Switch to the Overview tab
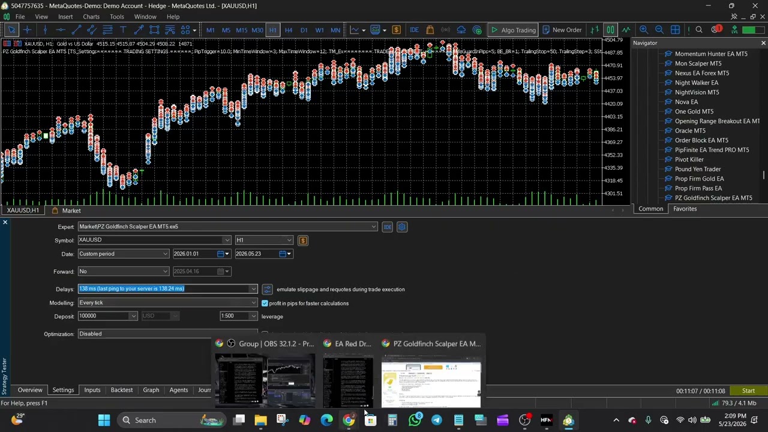This screenshot has width=768, height=432. point(30,390)
